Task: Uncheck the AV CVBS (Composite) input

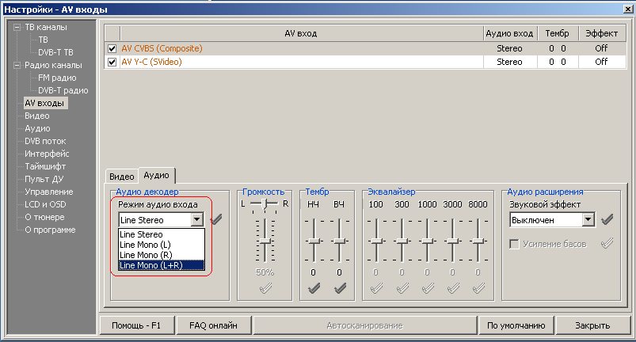Action: pyautogui.click(x=112, y=48)
